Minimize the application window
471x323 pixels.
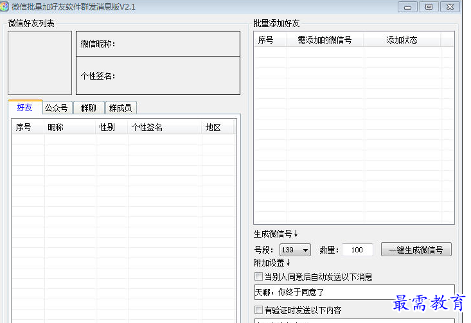point(407,7)
